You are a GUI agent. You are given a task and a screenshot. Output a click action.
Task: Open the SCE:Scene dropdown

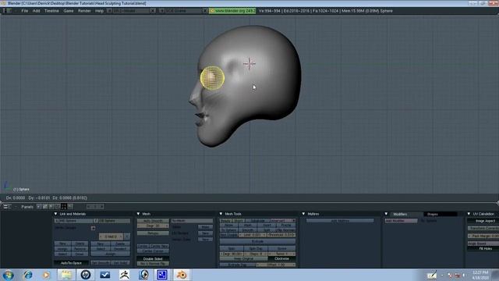(161, 11)
